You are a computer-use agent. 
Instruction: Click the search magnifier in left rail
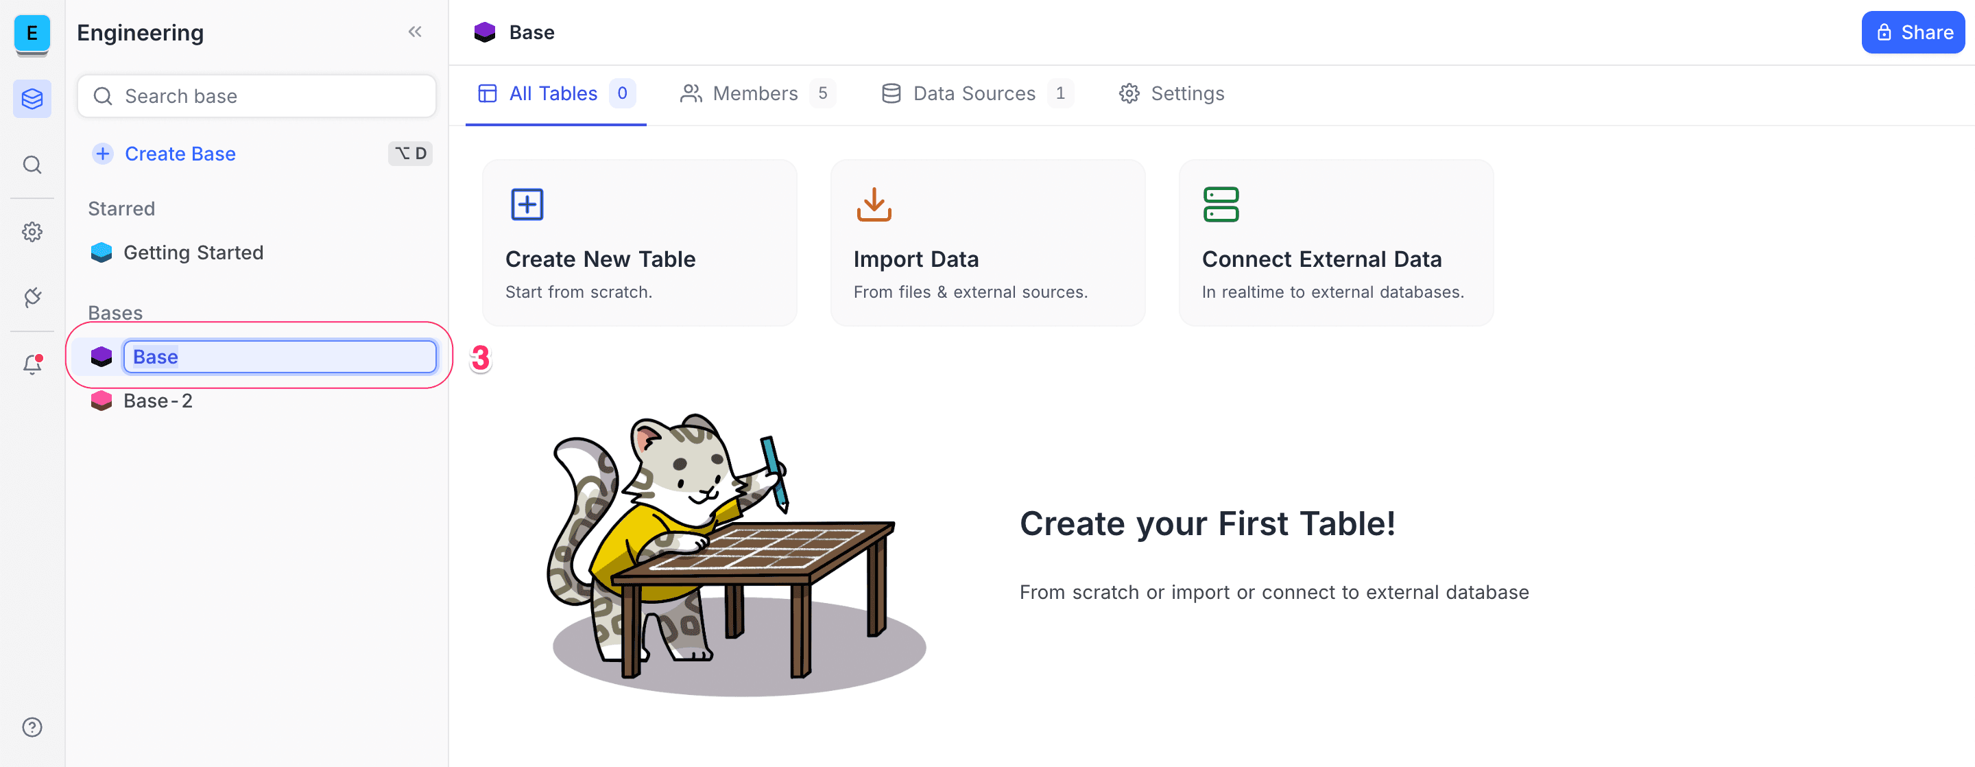[x=32, y=165]
